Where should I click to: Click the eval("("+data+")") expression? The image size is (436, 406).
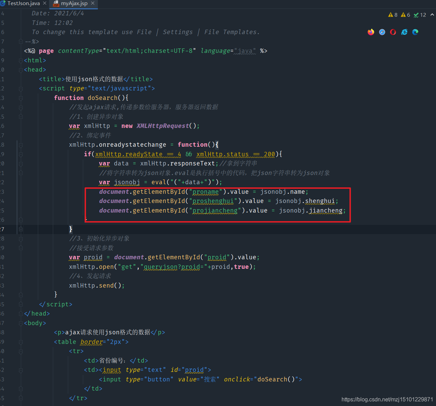coord(185,182)
